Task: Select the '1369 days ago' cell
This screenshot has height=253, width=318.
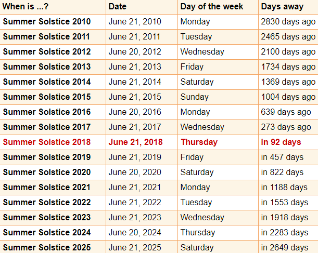Action: click(x=288, y=82)
